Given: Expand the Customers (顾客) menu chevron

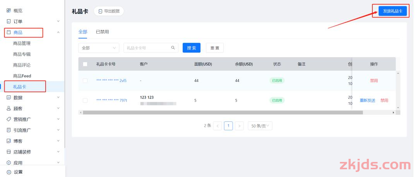Looking at the screenshot, I should [x=58, y=108].
